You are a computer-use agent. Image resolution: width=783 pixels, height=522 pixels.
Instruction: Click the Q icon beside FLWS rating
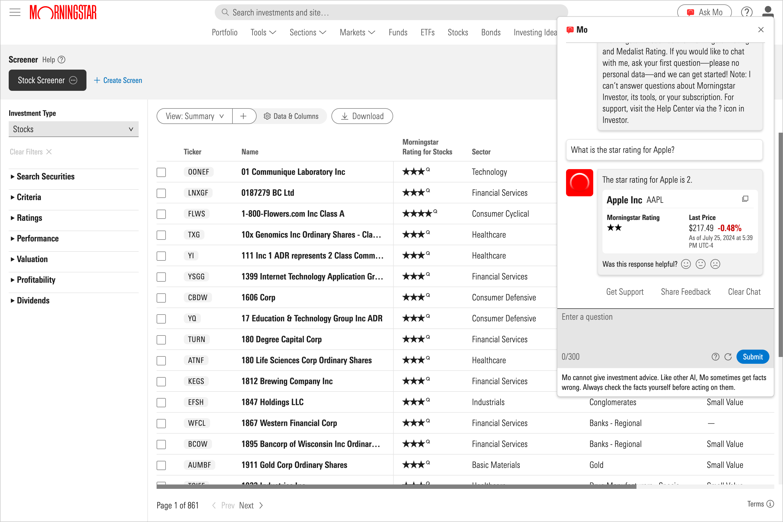pos(435,211)
